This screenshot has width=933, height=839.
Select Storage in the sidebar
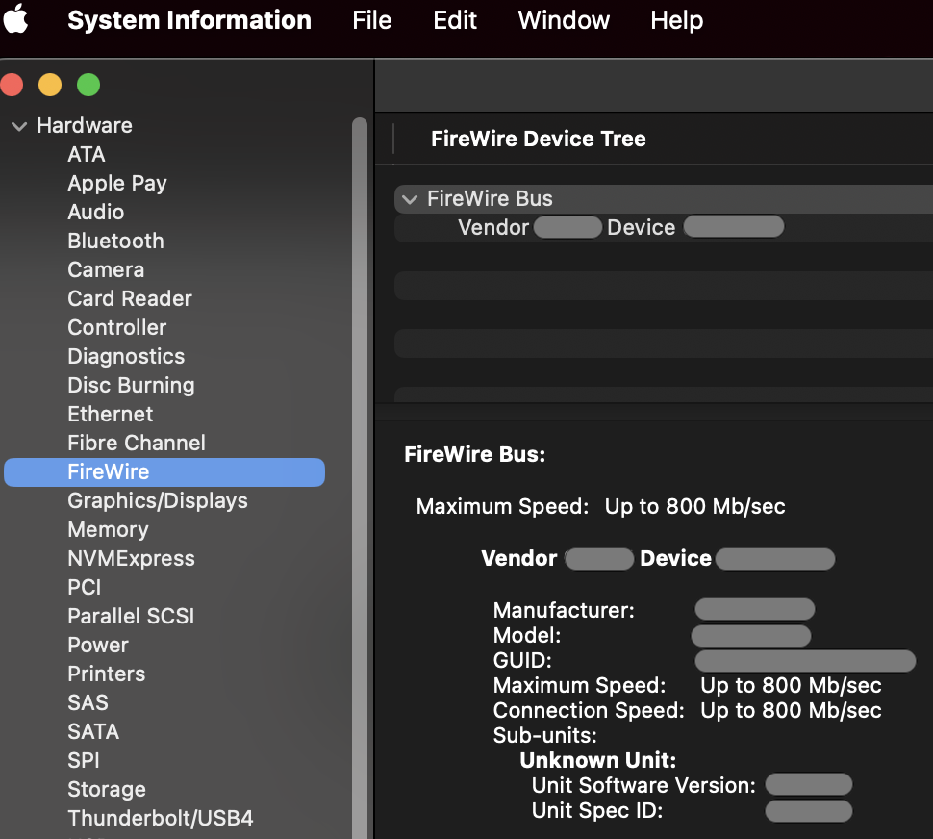pyautogui.click(x=107, y=790)
